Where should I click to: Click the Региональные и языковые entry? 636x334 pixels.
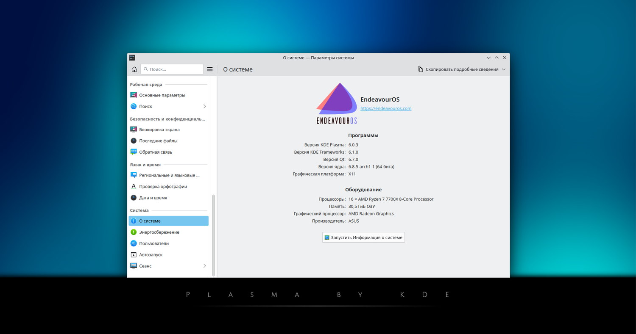point(169,175)
